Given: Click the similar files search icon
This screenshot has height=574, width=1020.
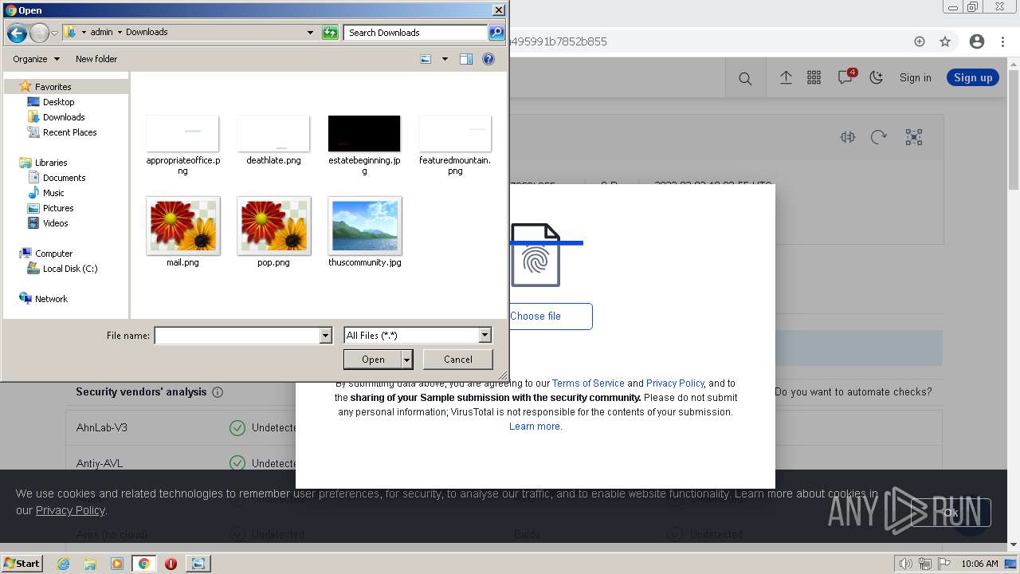Looking at the screenshot, I should [x=848, y=137].
